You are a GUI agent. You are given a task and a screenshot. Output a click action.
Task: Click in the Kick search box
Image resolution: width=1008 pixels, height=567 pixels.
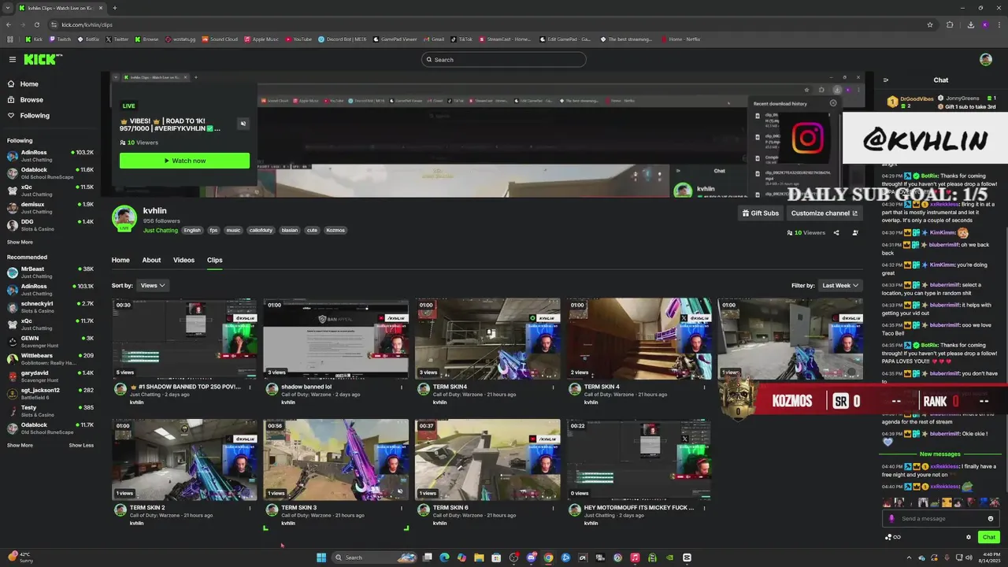click(504, 60)
